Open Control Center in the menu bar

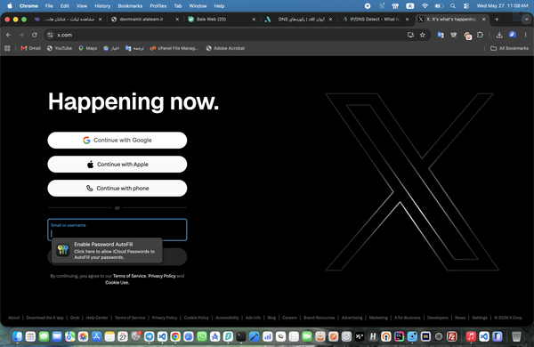tap(466, 6)
